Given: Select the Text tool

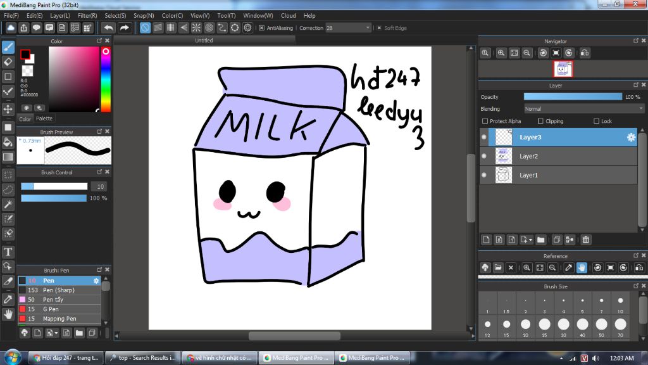Looking at the screenshot, I should click(x=8, y=252).
